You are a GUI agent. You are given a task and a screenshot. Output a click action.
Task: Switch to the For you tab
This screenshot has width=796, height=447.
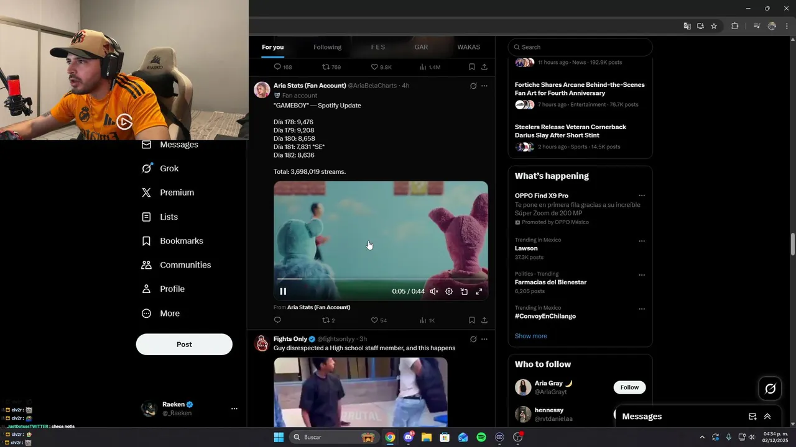point(272,47)
